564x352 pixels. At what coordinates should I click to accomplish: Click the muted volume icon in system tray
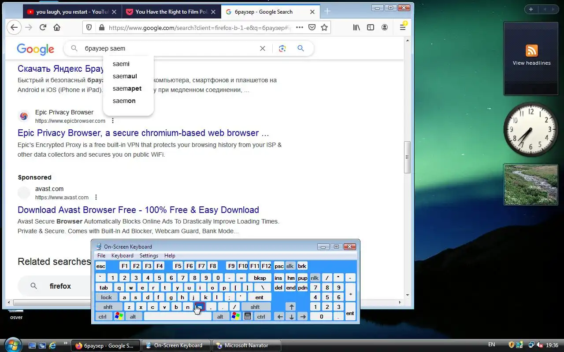pos(540,345)
